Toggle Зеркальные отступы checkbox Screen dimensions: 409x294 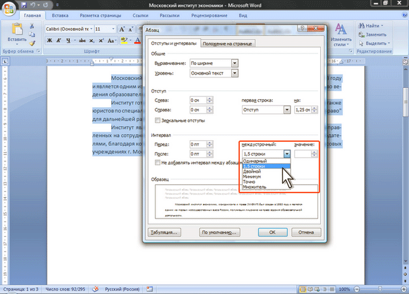click(158, 121)
